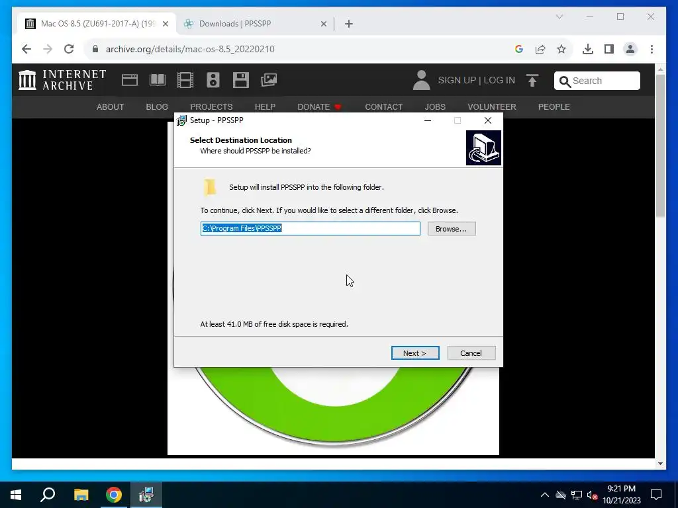Viewport: 678px width, 508px height.
Task: View site information lock icon
Action: pyautogui.click(x=95, y=49)
